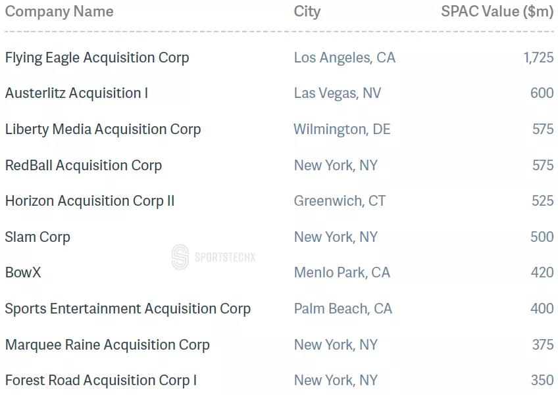Click Wilmington, DE city text
The width and height of the screenshot is (558, 395).
coord(342,129)
